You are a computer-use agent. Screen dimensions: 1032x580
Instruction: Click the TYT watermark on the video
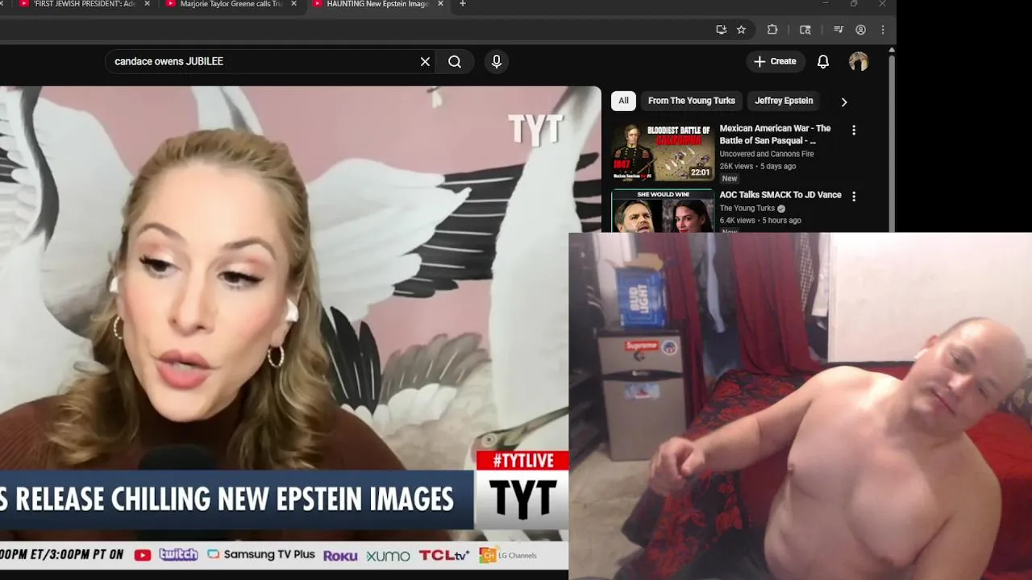pos(535,129)
